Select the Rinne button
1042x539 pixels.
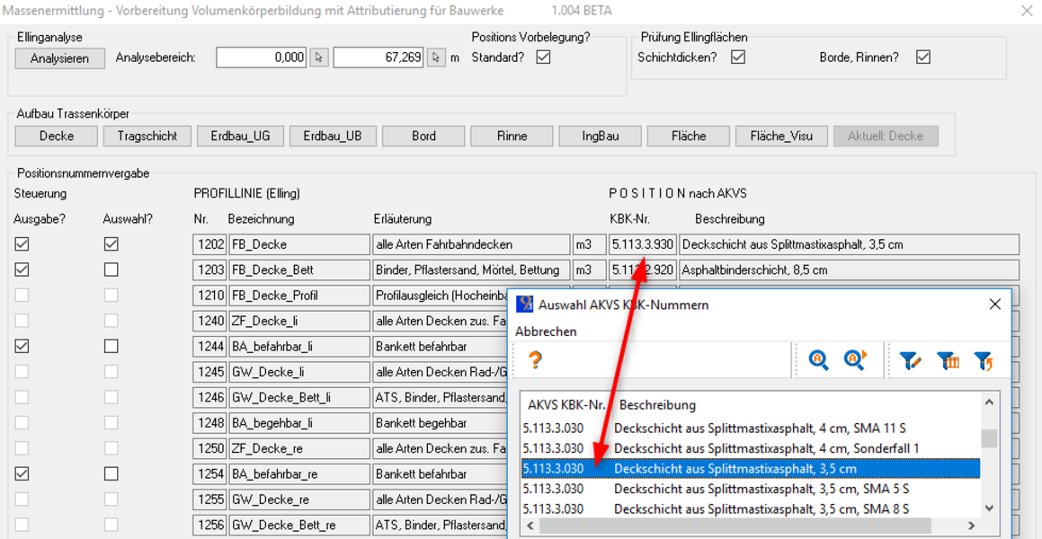coord(512,137)
